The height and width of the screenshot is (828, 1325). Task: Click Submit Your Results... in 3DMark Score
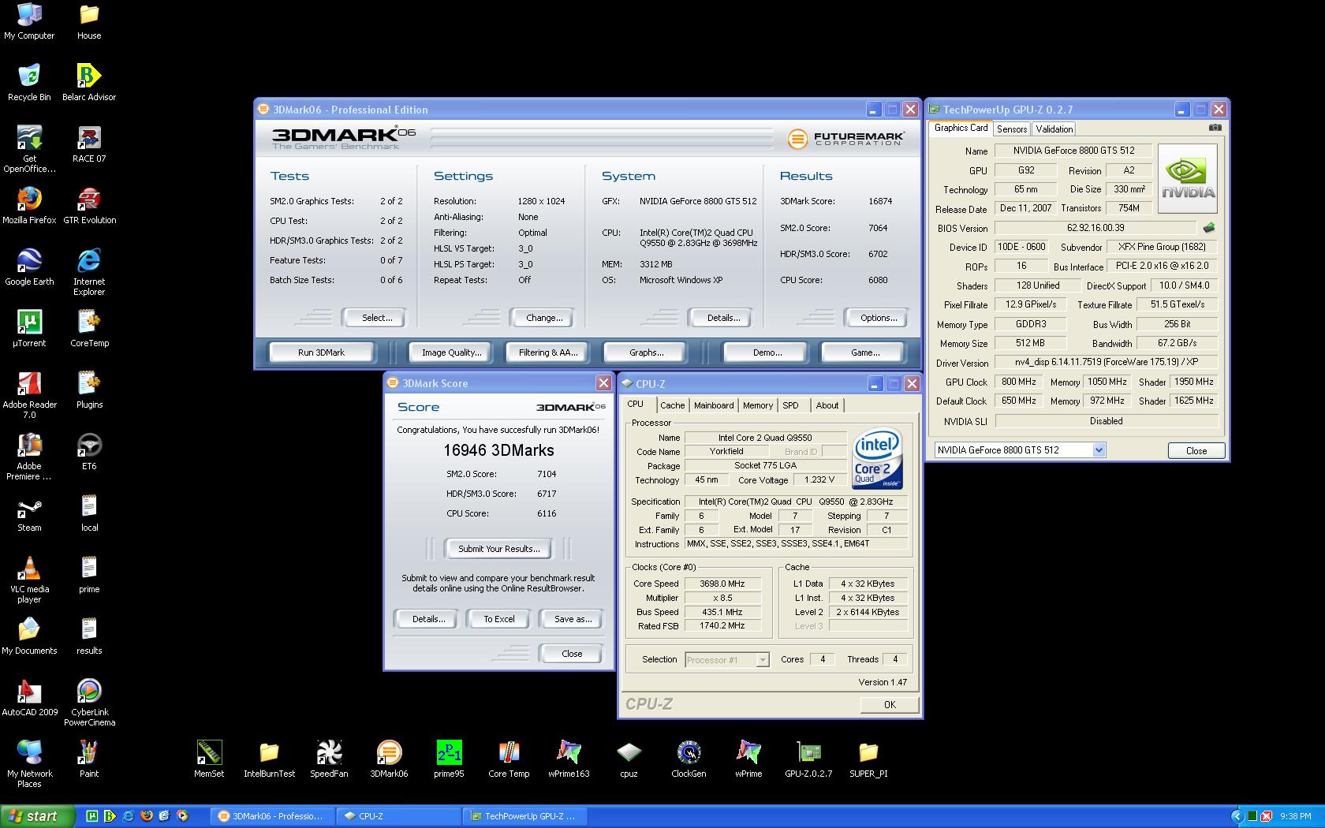(498, 549)
